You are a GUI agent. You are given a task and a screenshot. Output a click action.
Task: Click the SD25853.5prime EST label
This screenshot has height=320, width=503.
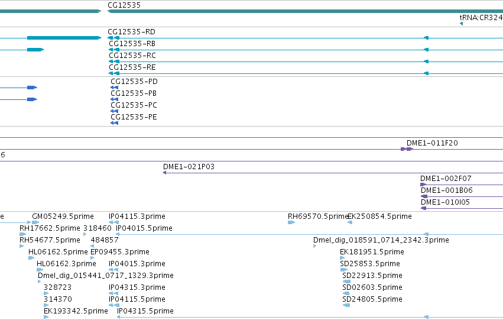370,264
